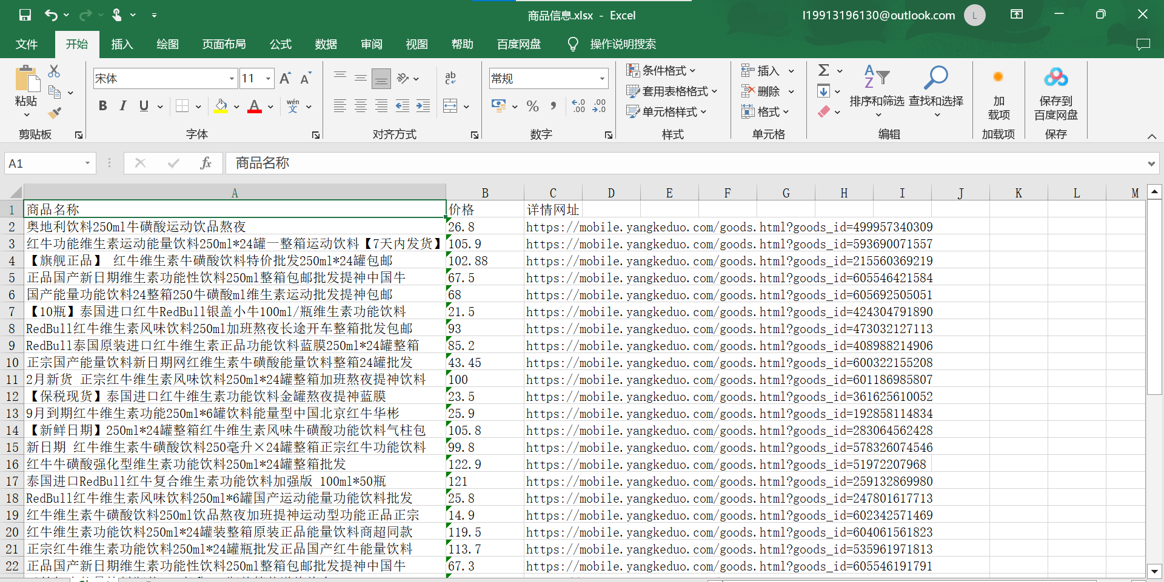Open the fill color dropdown arrow

[x=236, y=107]
